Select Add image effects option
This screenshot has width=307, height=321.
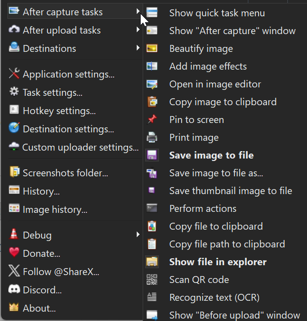[x=208, y=66]
